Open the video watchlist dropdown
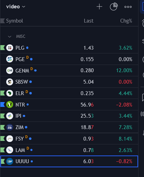The image size is (144, 177). point(16,7)
